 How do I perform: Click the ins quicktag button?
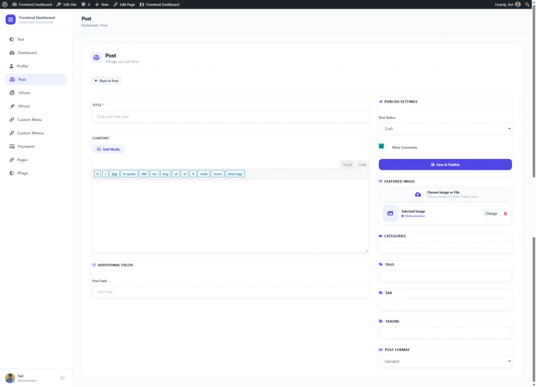pyautogui.click(x=154, y=174)
